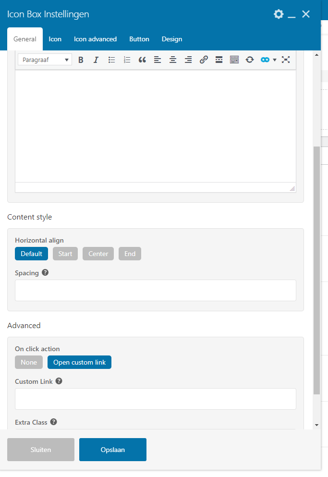Open the Design tab
The image size is (328, 477).
[x=172, y=39]
